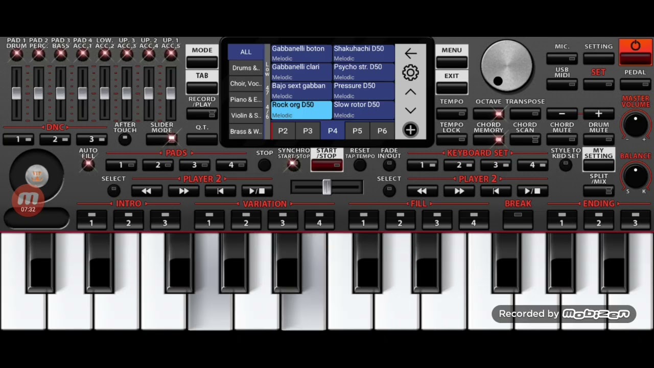
Task: Tap the Reset Tap Tempo button
Action: (x=360, y=165)
